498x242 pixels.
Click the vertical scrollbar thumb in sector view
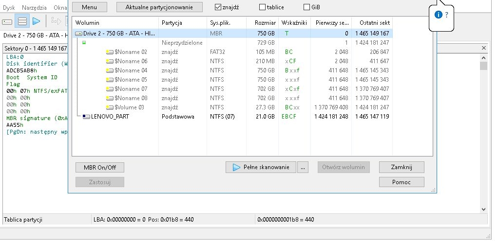pos(483,66)
